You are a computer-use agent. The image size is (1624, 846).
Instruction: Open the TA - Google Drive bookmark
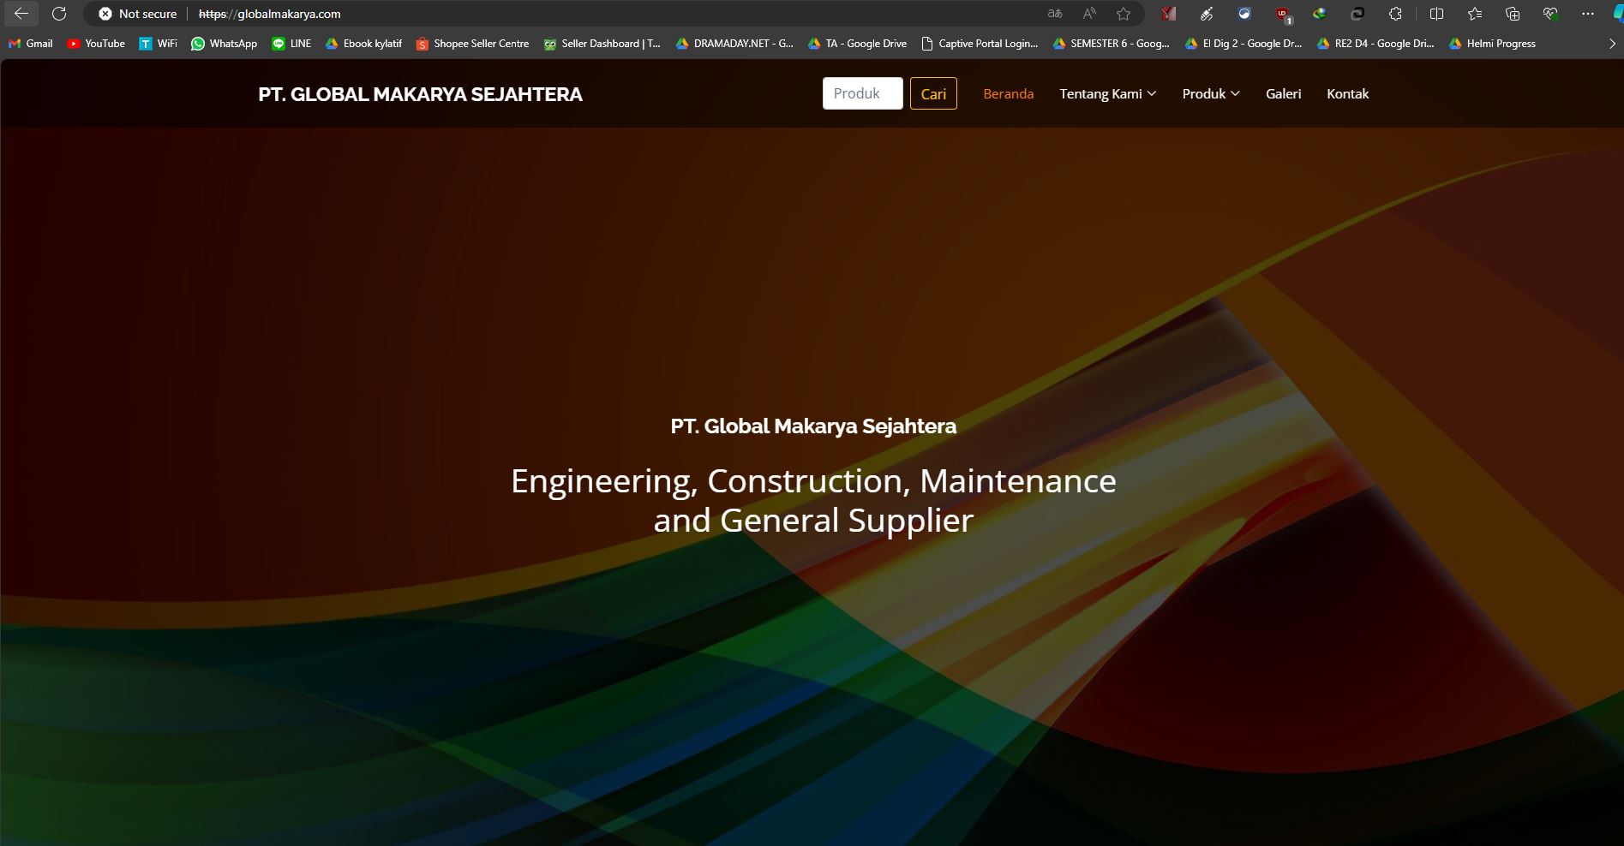tap(858, 44)
